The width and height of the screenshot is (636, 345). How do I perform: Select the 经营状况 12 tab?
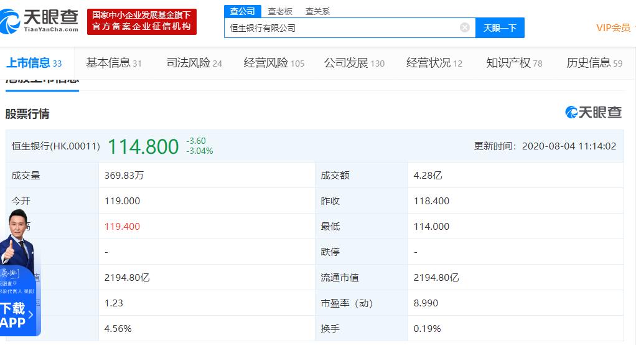coord(434,63)
